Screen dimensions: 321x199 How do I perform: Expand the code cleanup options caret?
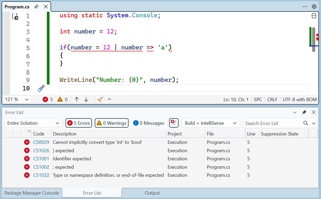pos(109,99)
